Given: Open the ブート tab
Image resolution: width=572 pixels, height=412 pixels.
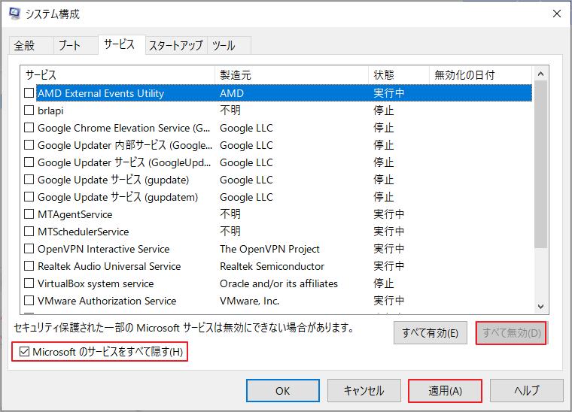Looking at the screenshot, I should [68, 45].
